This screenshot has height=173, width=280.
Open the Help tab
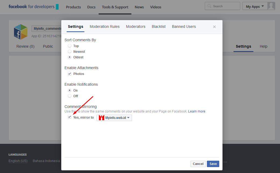coord(263,46)
